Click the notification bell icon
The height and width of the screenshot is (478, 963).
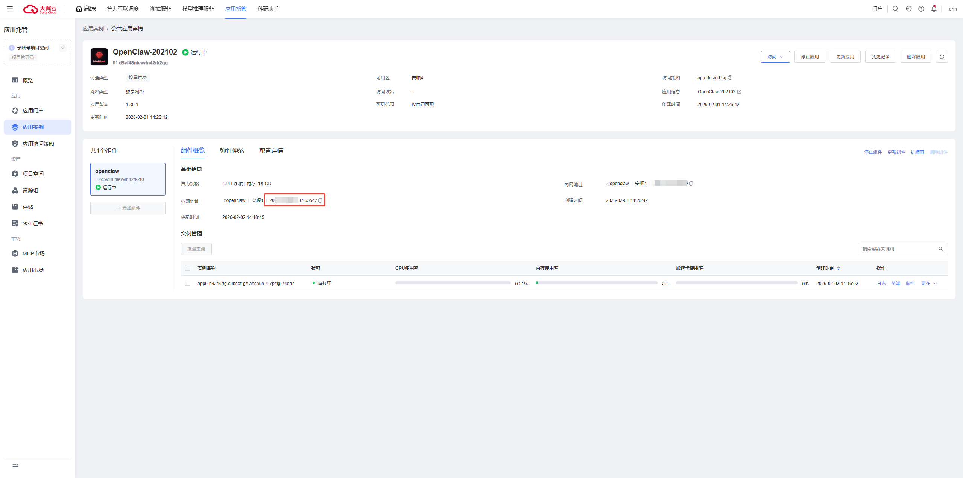(x=934, y=9)
